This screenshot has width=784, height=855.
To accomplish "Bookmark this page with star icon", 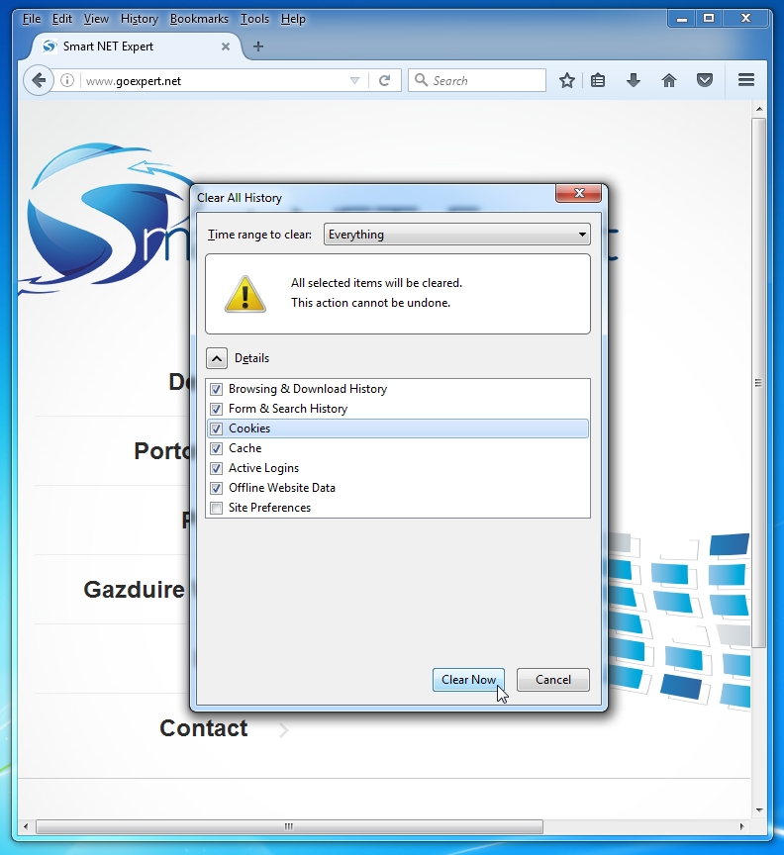I will tap(566, 81).
